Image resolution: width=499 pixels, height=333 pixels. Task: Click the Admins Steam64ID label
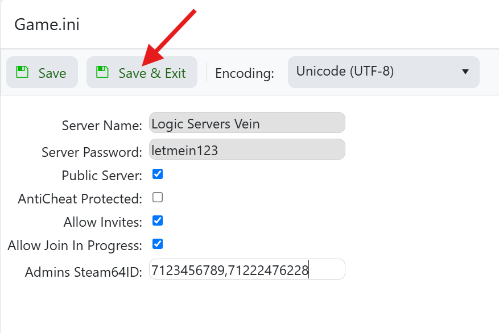[83, 272]
